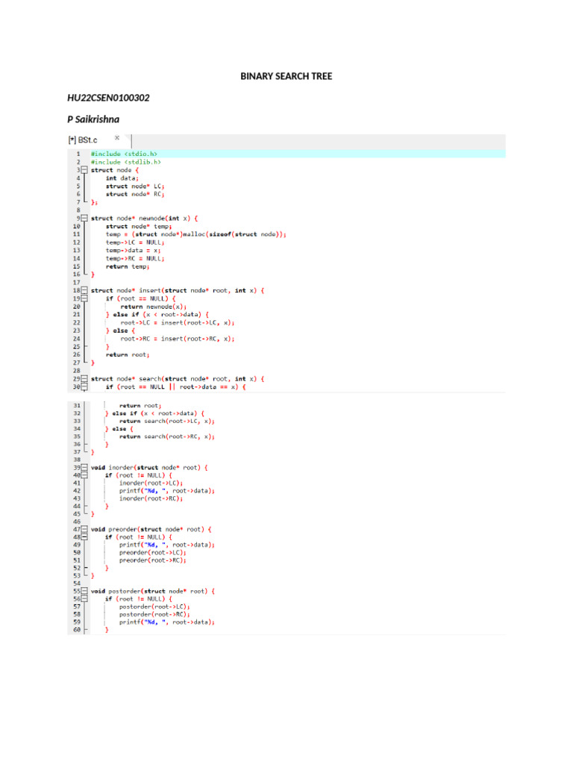Screen dimensions: 573x764
Task: Click the 'return newnode(x);' line
Action: [154, 307]
